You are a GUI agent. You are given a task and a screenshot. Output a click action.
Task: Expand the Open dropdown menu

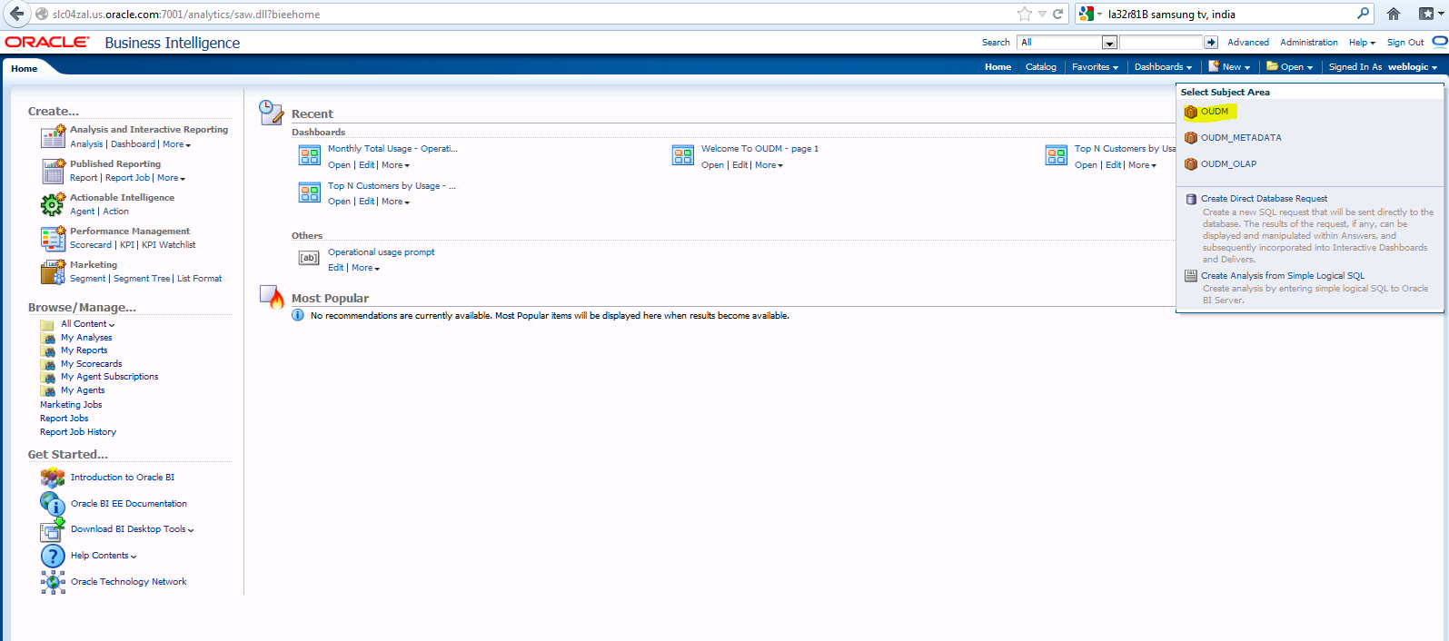pyautogui.click(x=1290, y=67)
